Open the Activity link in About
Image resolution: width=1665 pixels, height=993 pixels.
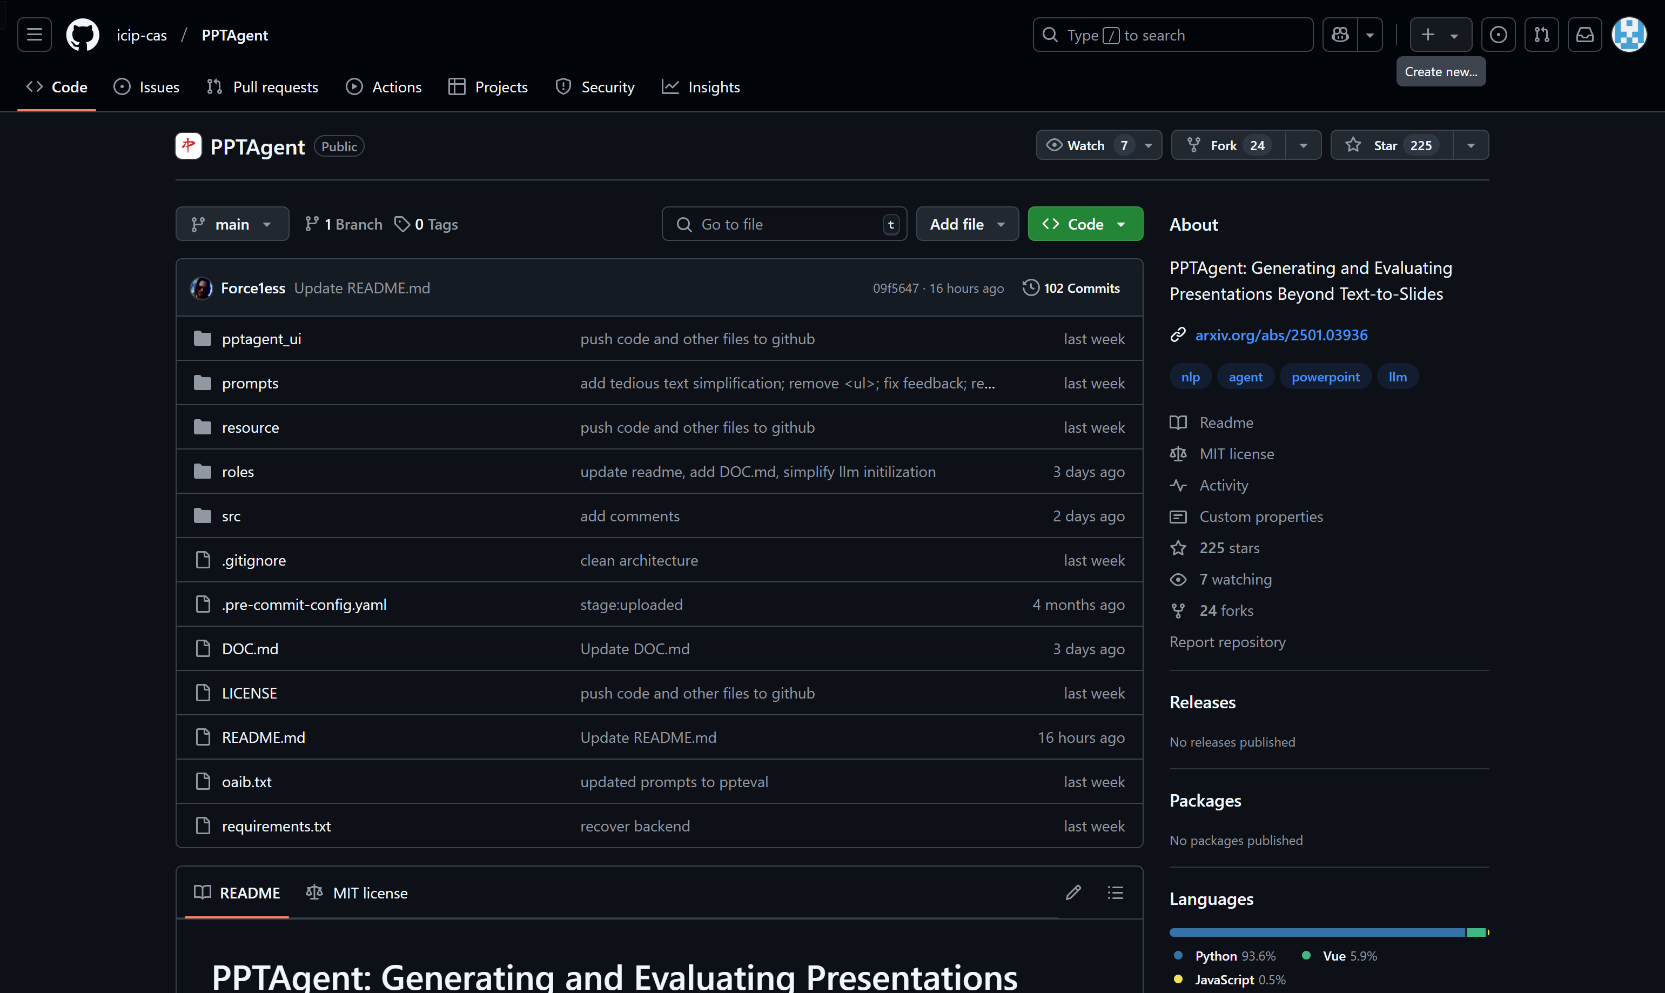coord(1224,485)
